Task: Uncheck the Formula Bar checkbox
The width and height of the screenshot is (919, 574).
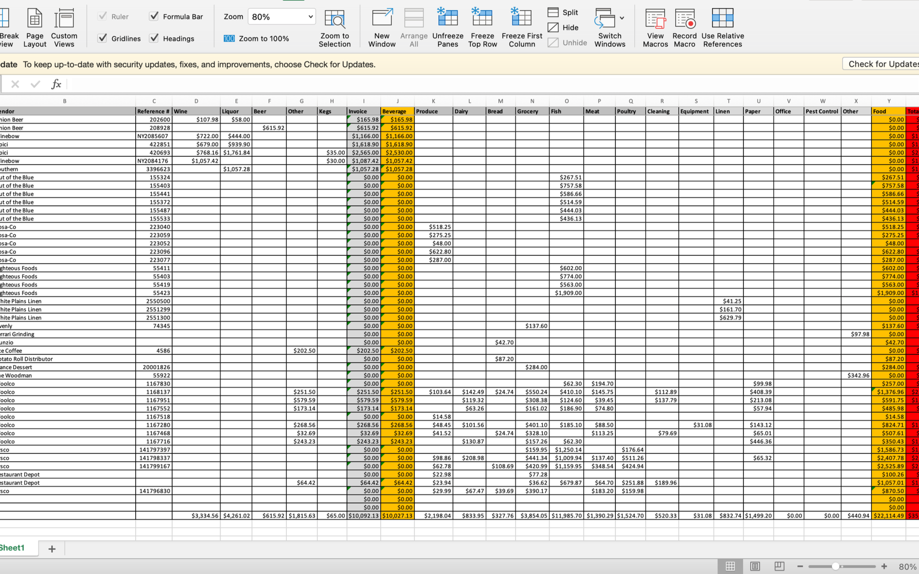Action: 154,16
